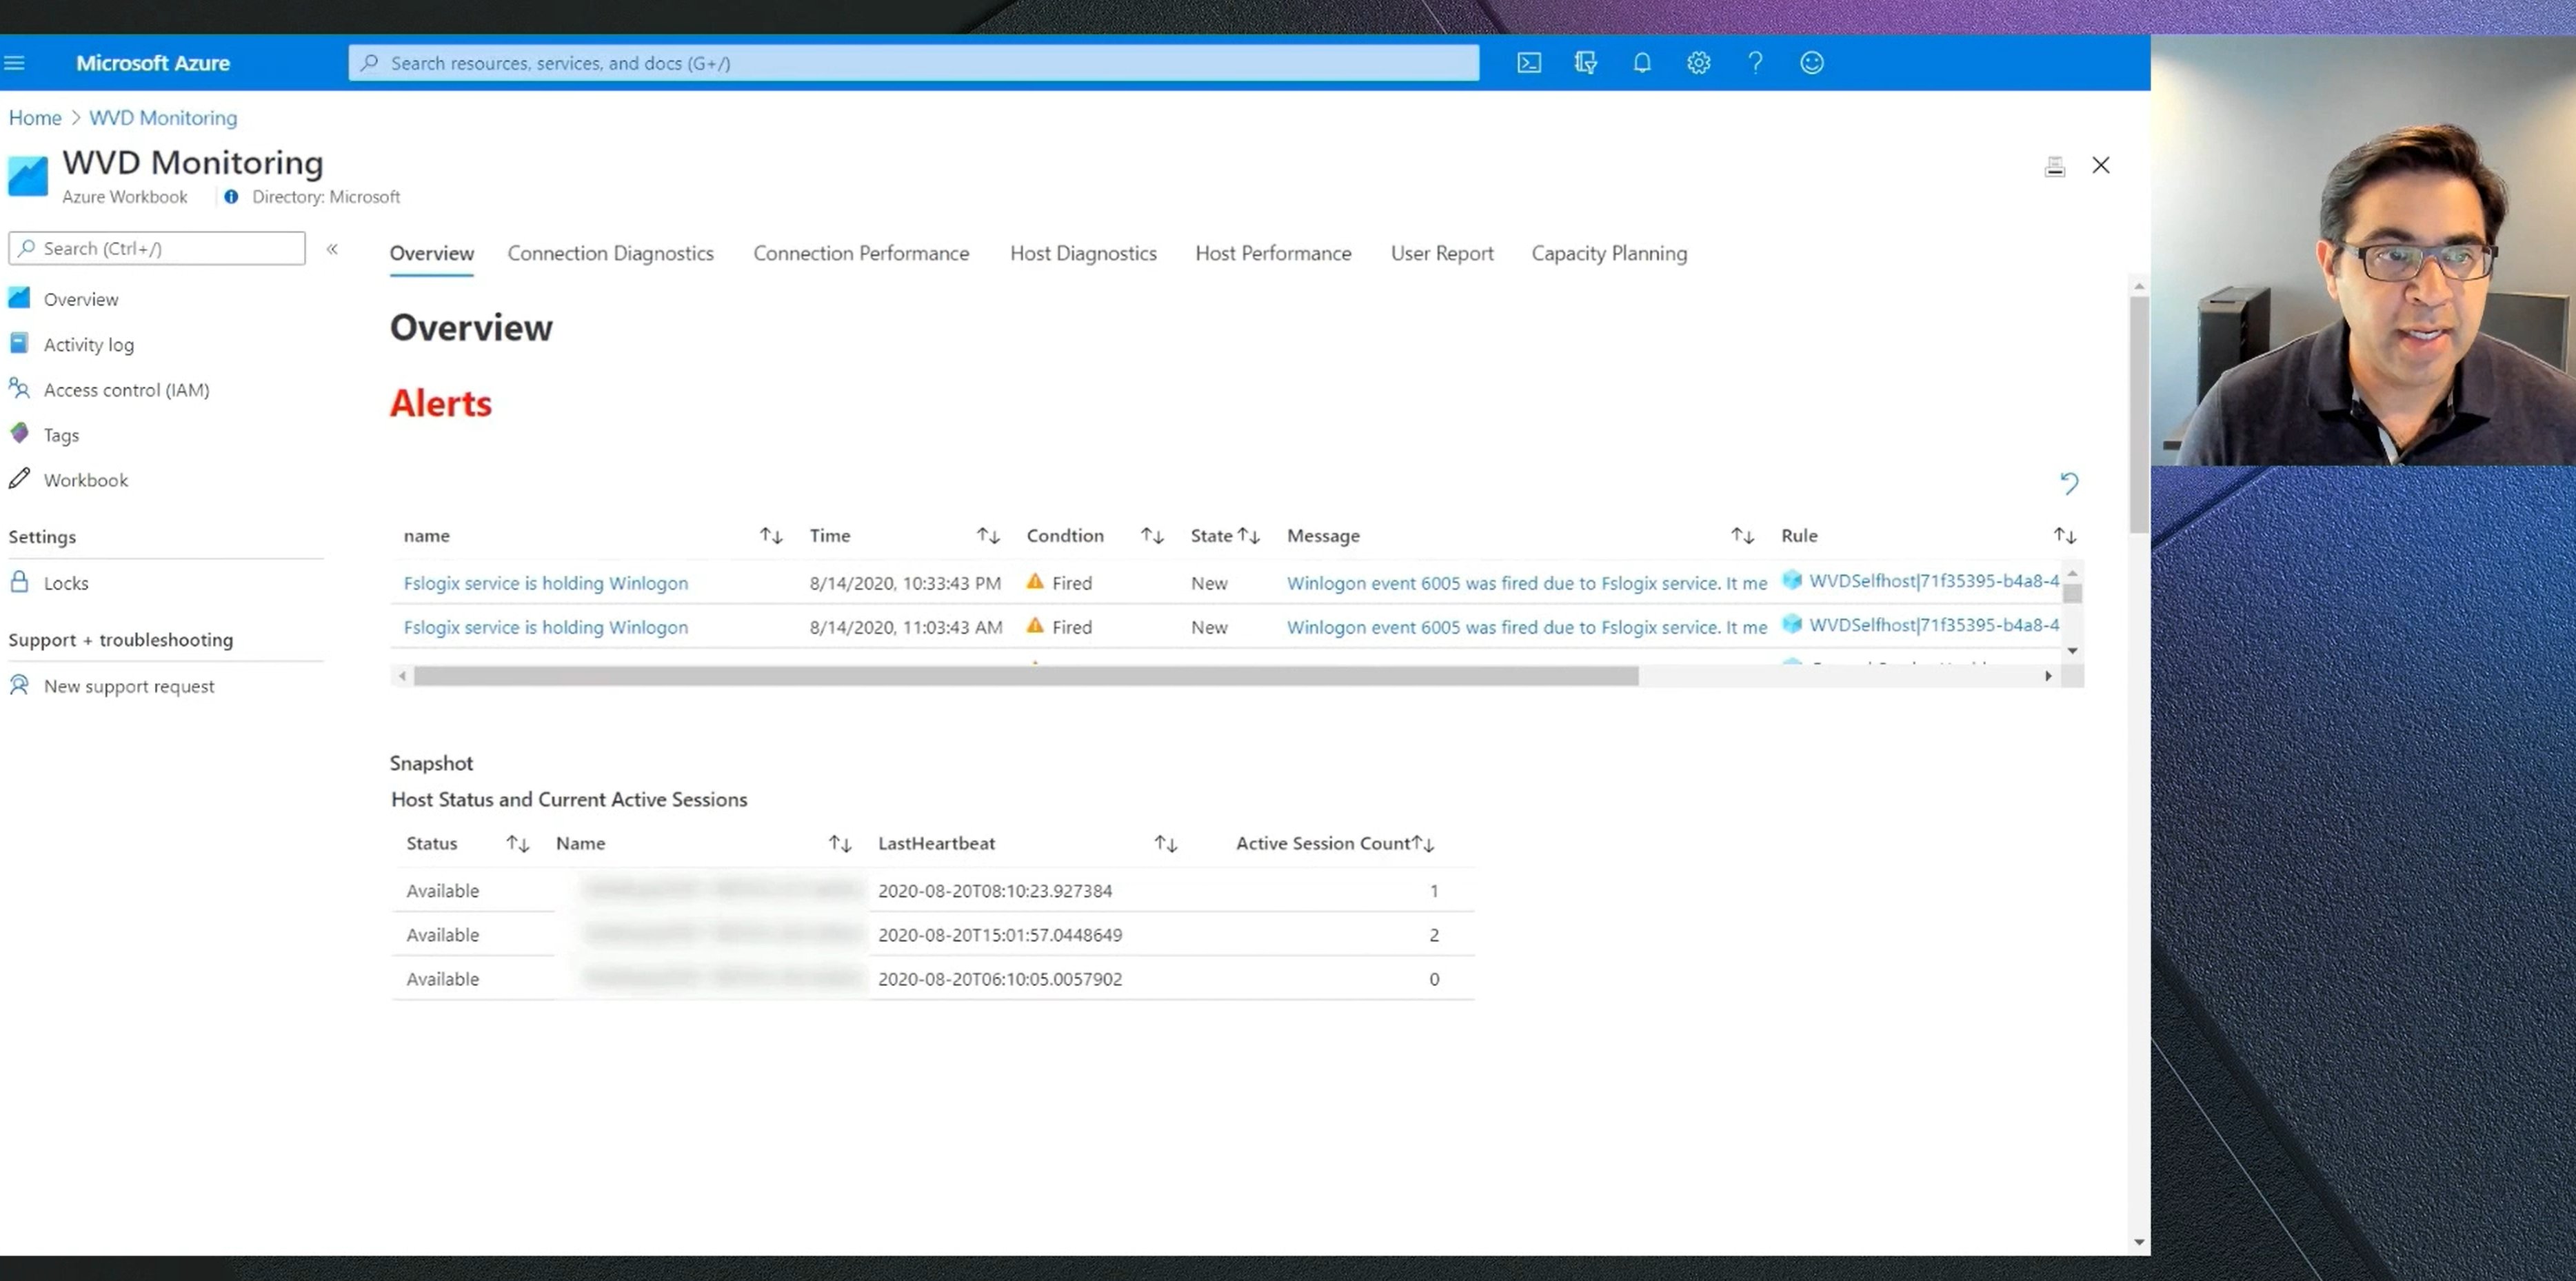Sort alerts by the name column
2576x1281 pixels.
tap(770, 536)
